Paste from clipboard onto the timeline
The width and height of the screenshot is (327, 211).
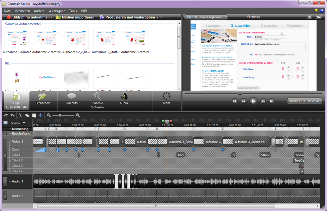point(34,115)
